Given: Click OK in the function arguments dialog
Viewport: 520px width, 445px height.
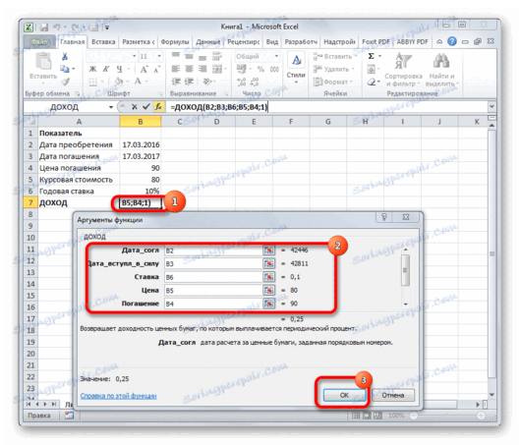Looking at the screenshot, I should 344,395.
